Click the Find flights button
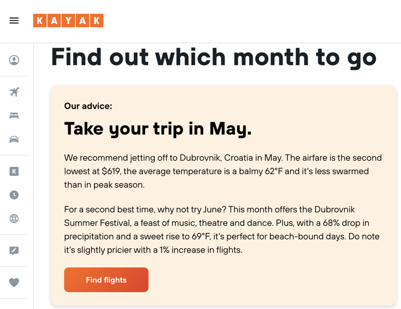This screenshot has width=401, height=309. coord(106,280)
